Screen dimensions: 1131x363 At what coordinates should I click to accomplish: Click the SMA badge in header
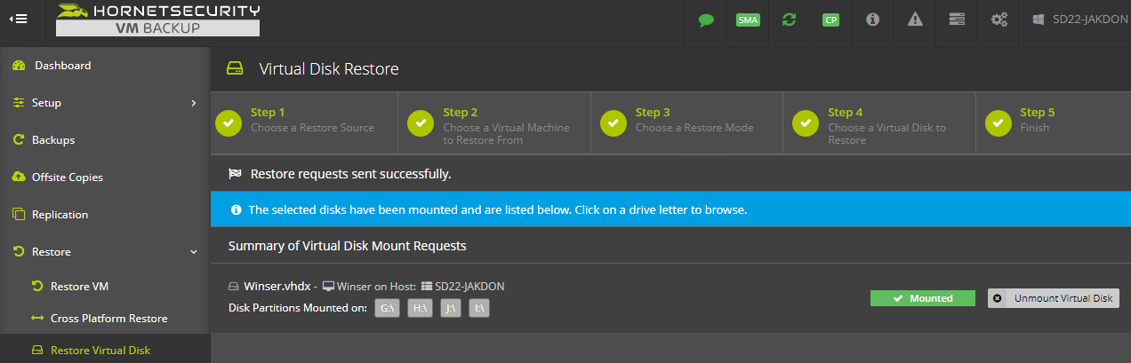(748, 20)
